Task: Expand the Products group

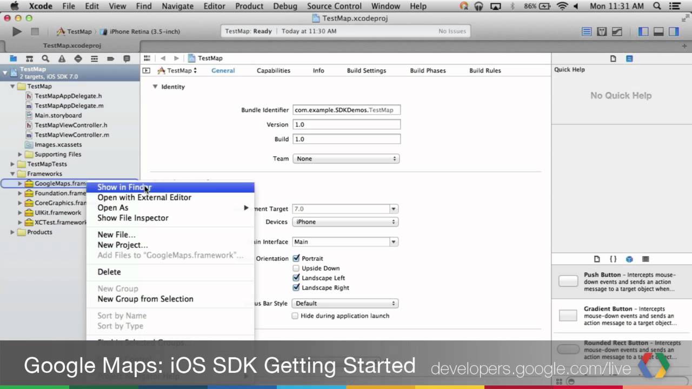Action: (12, 232)
